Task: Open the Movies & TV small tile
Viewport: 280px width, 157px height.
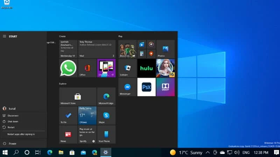Action: click(x=142, y=44)
